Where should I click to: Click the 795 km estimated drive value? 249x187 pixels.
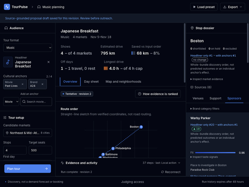pos(108,53)
